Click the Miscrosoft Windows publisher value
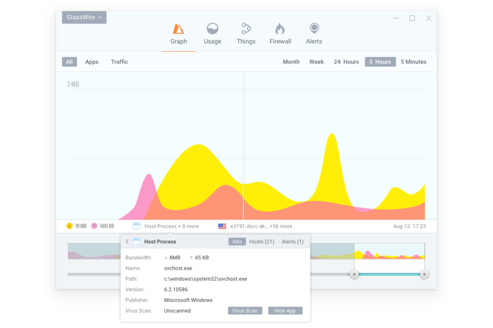Viewport: 493px width, 328px height. 188,300
